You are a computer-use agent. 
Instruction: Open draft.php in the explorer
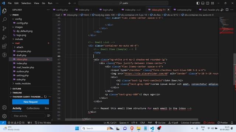pyautogui.click(x=21, y=55)
